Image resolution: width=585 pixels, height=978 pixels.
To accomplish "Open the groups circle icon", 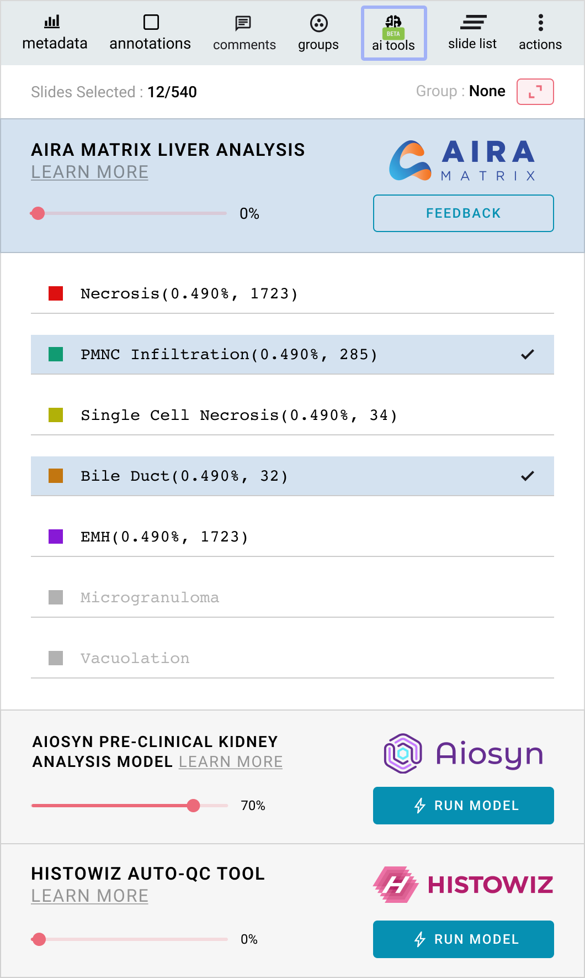I will coord(319,23).
